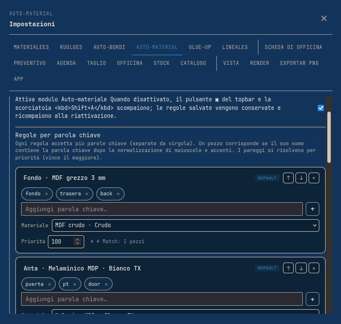This screenshot has width=341, height=324.
Task: Delete the Fondo MDF grezzo rule
Action: pyautogui.click(x=314, y=178)
